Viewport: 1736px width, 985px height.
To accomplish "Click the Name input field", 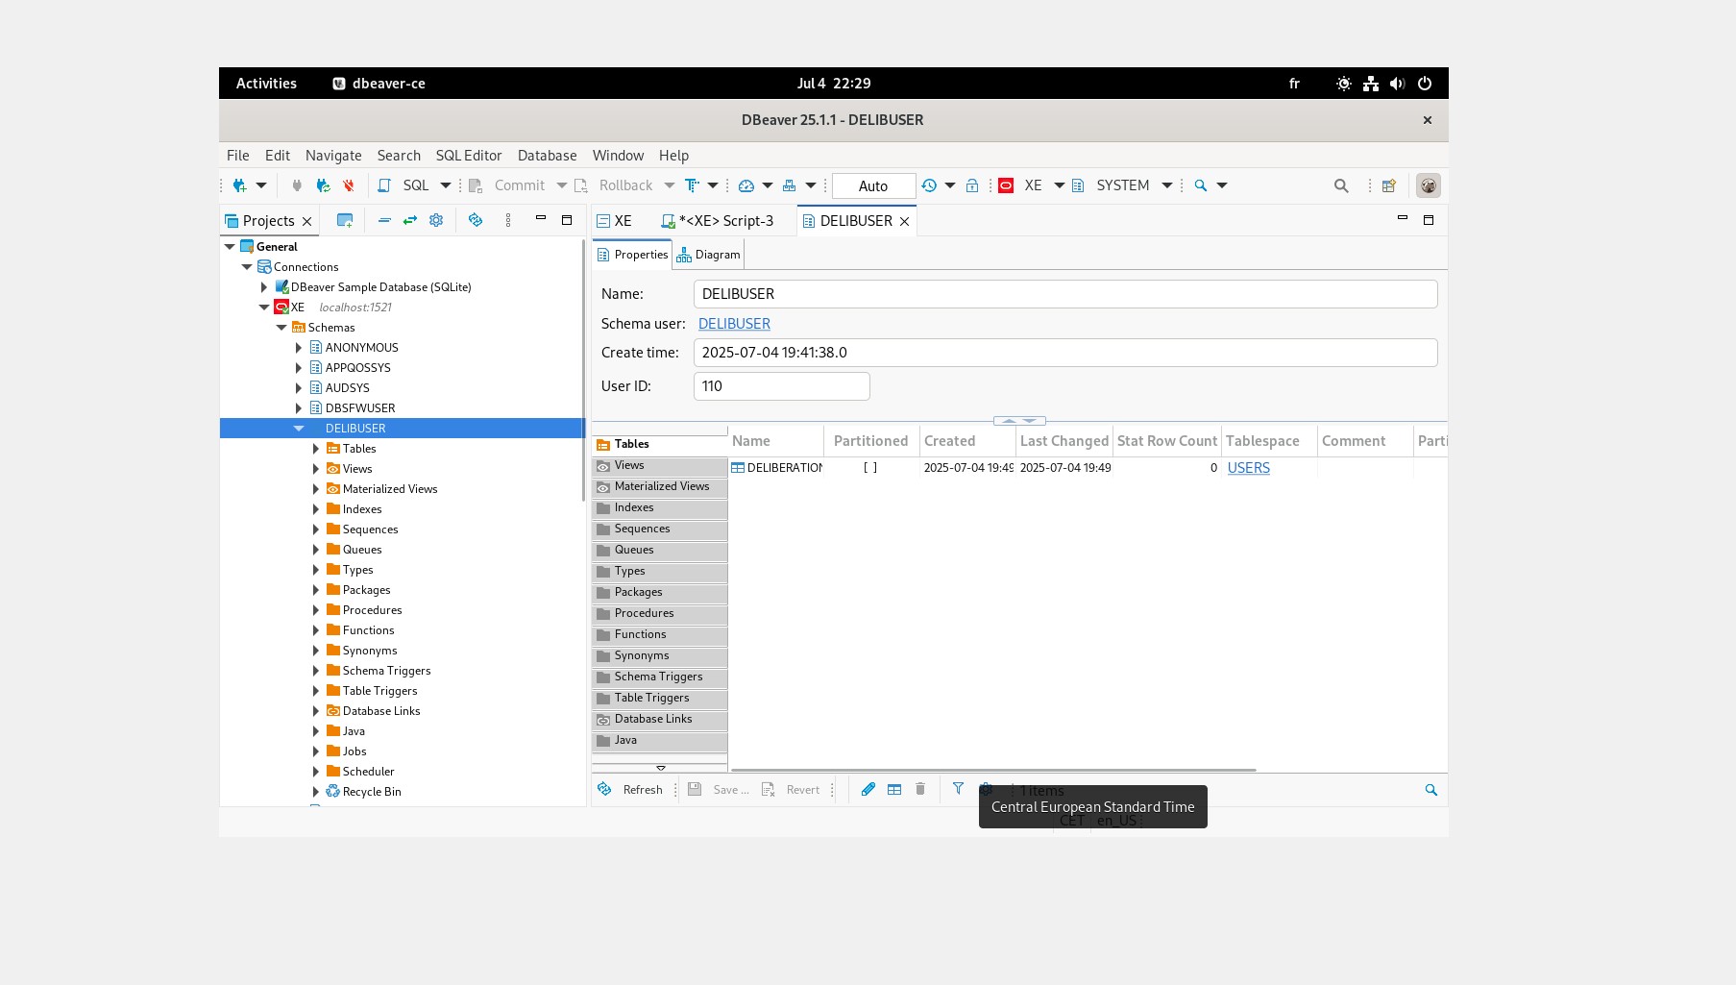I will 1064,294.
